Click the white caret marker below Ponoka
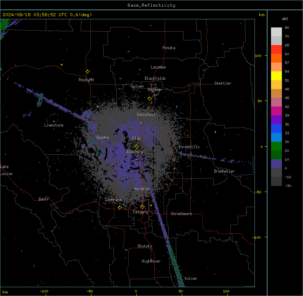 tap(129, 52)
